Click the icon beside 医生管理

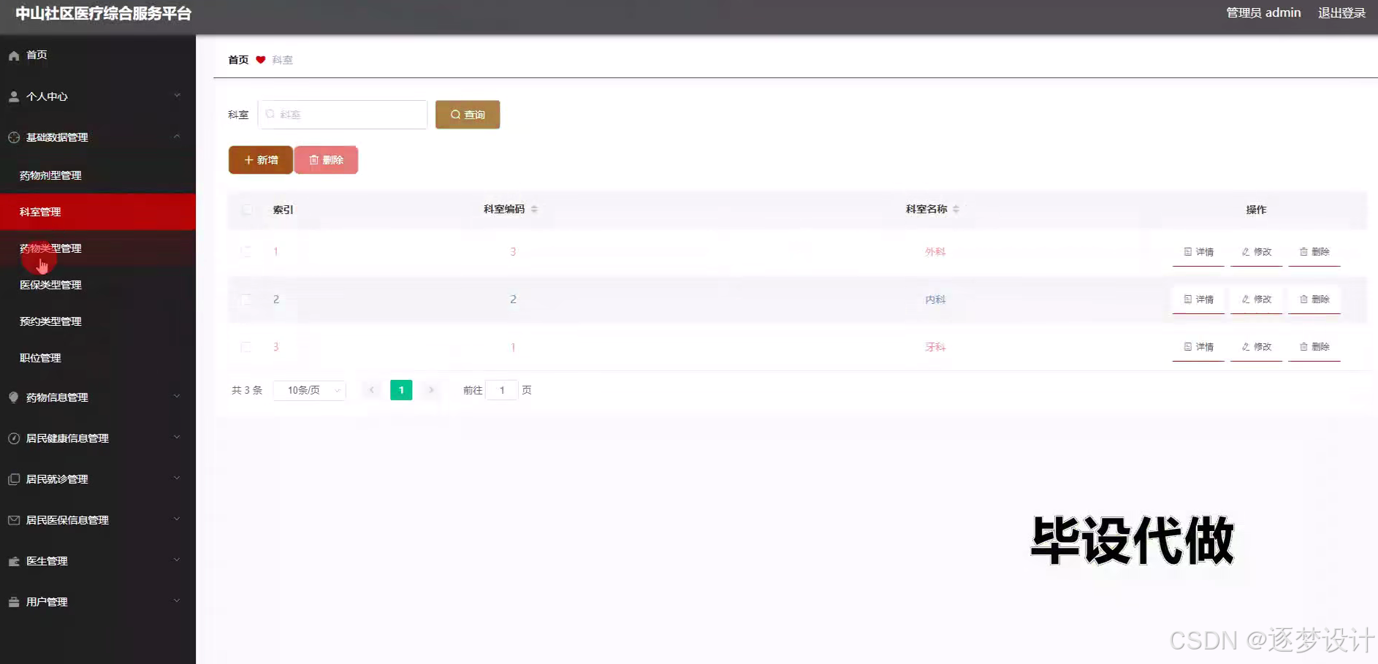point(14,561)
